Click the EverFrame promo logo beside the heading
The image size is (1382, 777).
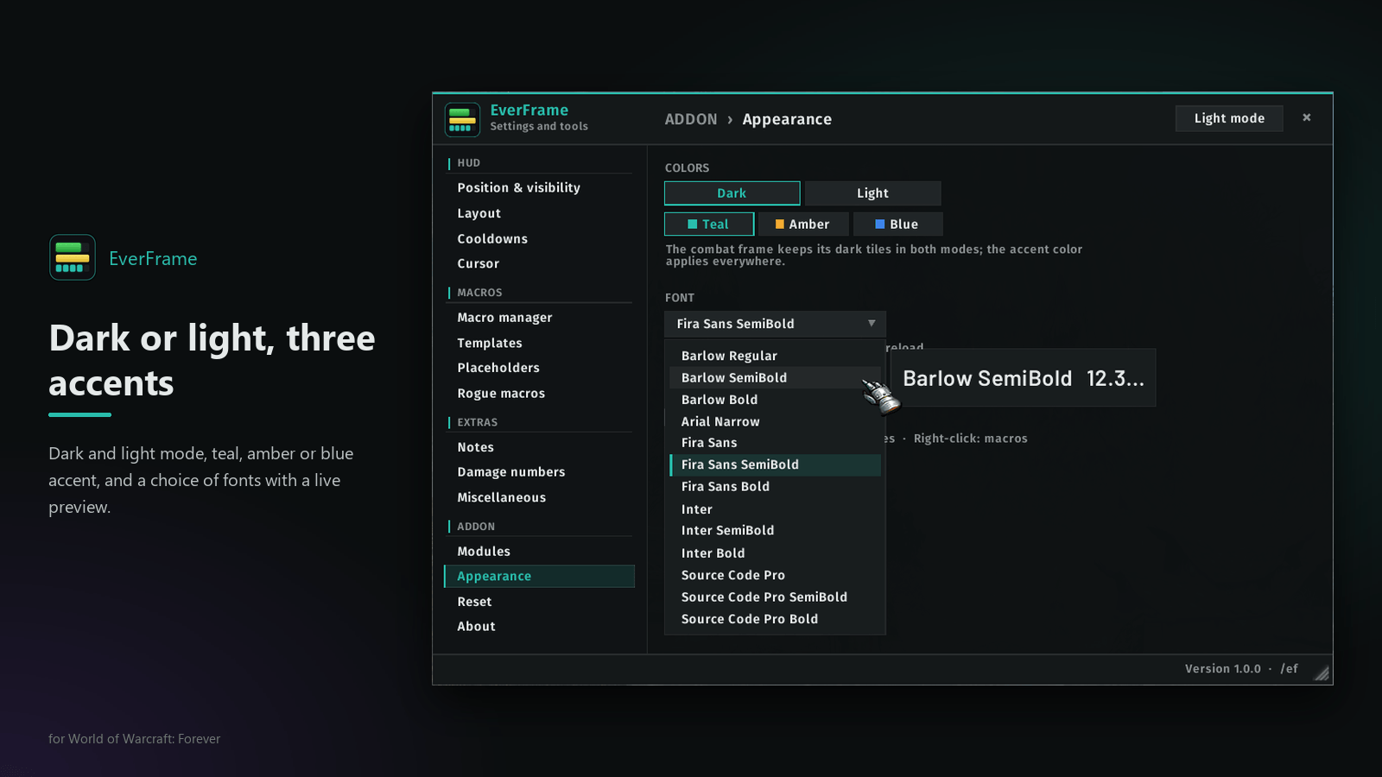[73, 257]
